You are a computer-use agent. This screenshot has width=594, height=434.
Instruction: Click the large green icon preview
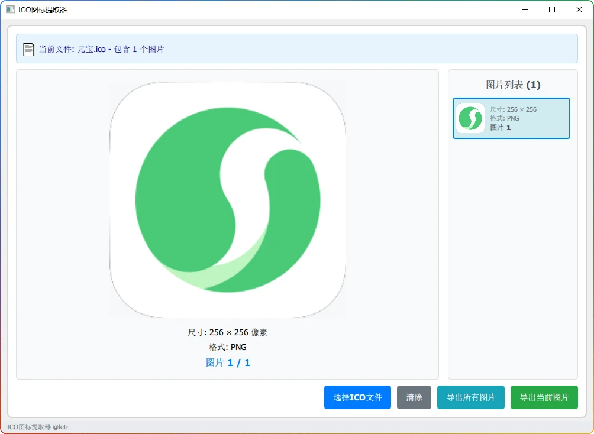227,199
